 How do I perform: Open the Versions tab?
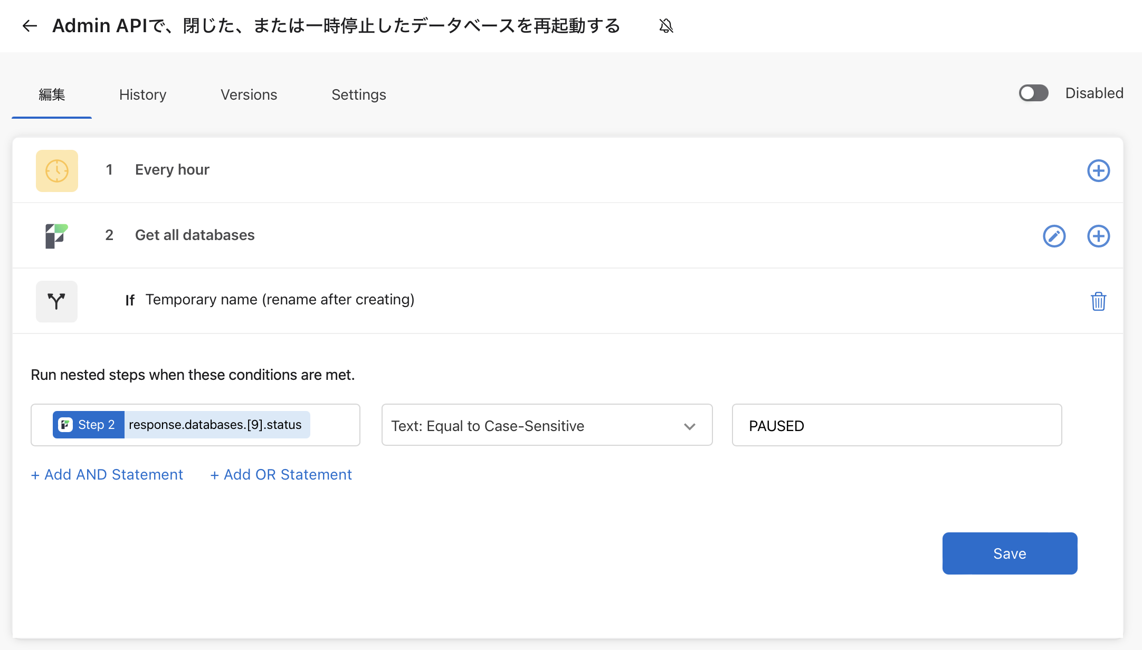click(249, 95)
